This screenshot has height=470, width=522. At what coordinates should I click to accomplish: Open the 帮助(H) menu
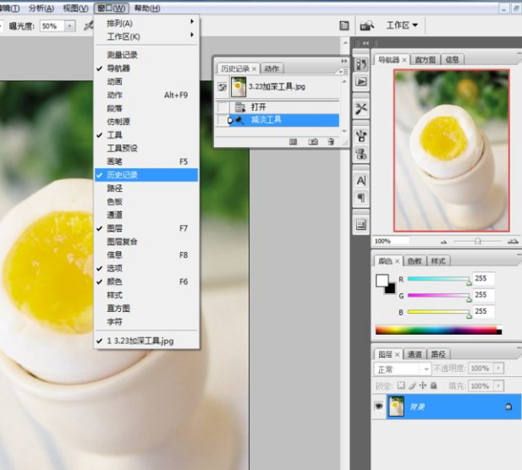click(147, 8)
